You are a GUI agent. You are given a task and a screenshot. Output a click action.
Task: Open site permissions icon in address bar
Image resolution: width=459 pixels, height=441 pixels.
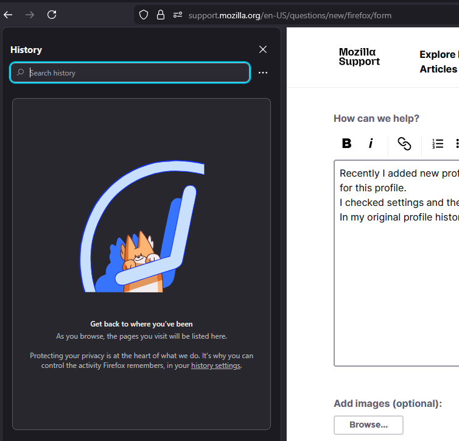point(178,15)
